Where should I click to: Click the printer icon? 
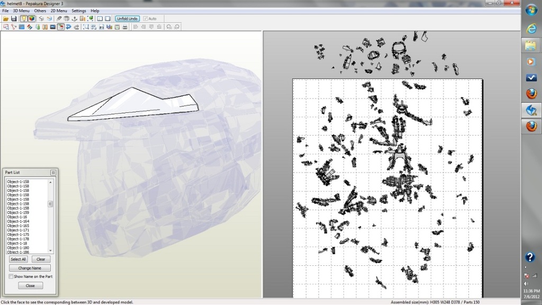tap(125, 27)
